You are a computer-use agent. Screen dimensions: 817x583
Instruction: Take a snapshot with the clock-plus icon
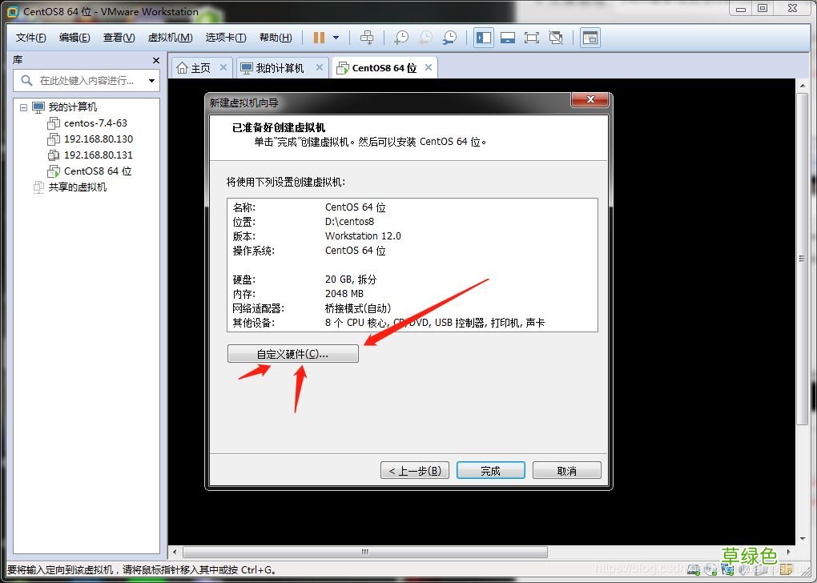tap(401, 38)
